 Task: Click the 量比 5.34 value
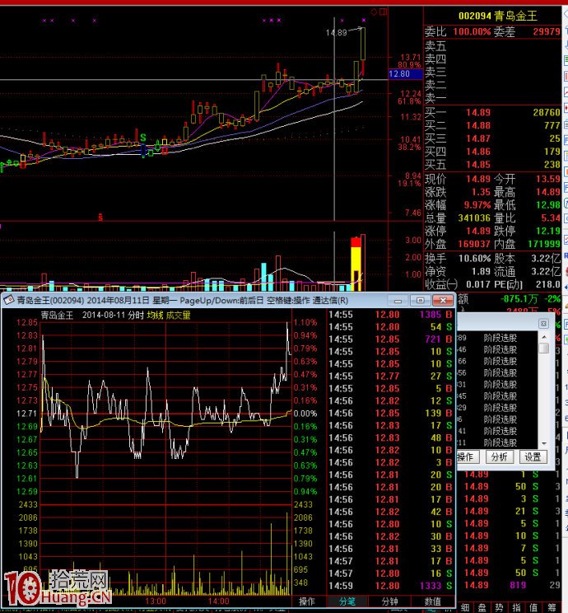coord(551,218)
